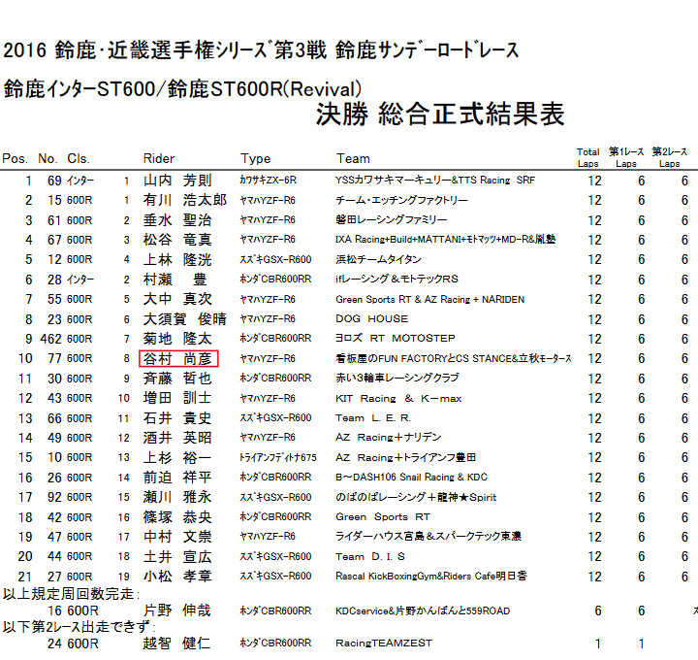698x660 pixels.
Task: Select rider name 酒井 英昭
Action: coord(177,438)
